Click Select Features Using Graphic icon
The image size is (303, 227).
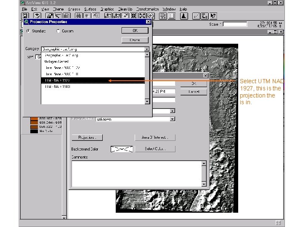pos(163,16)
